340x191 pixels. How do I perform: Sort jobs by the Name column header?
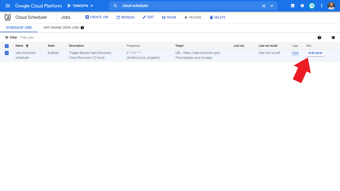click(x=19, y=46)
